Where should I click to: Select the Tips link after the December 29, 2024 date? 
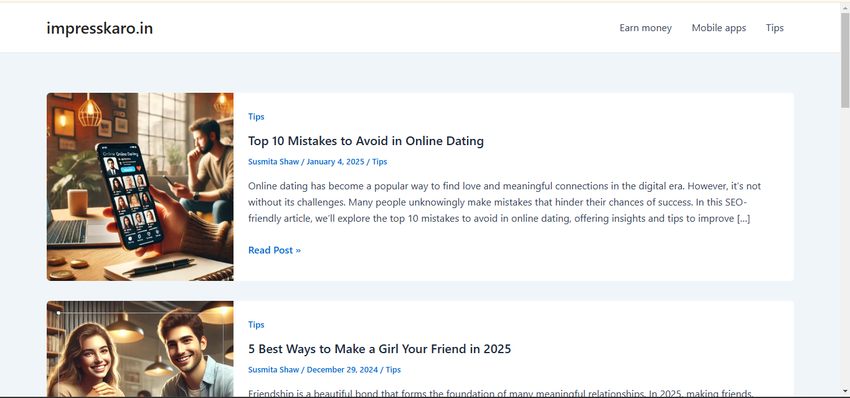coord(393,369)
